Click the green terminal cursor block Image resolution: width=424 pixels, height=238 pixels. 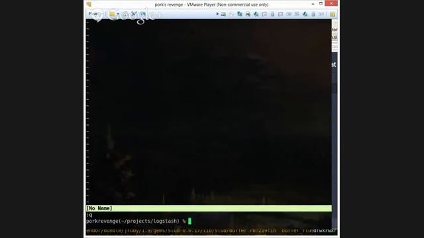(189, 221)
